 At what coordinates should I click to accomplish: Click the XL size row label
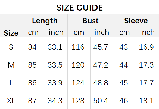coord(11,101)
